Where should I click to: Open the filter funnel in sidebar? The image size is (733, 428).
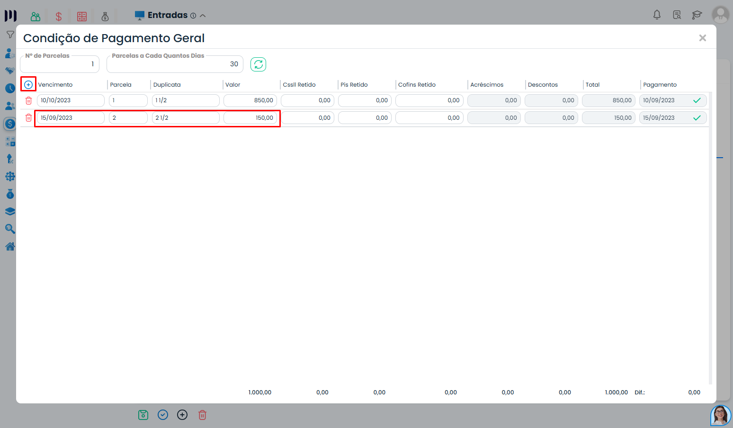coord(10,35)
